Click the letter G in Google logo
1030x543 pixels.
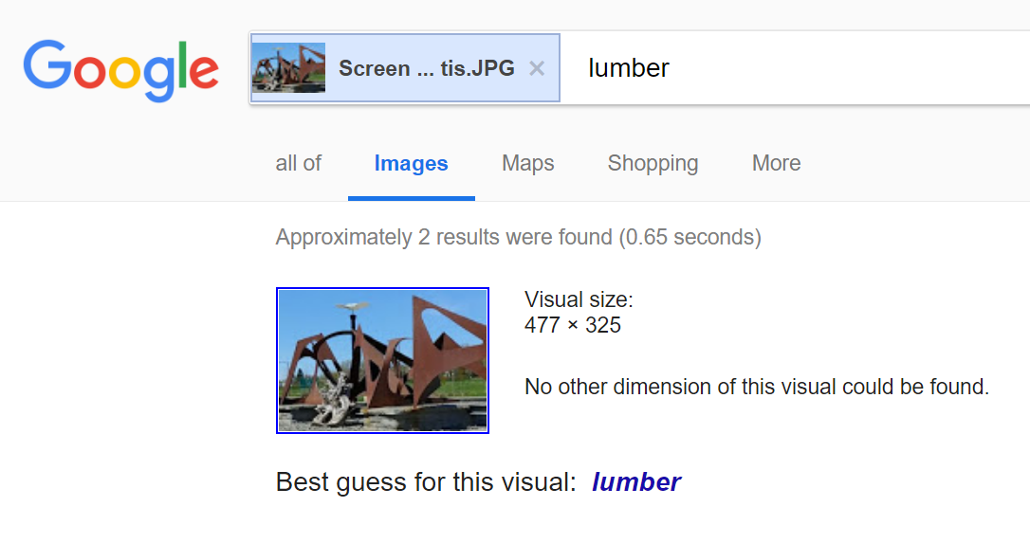point(47,64)
